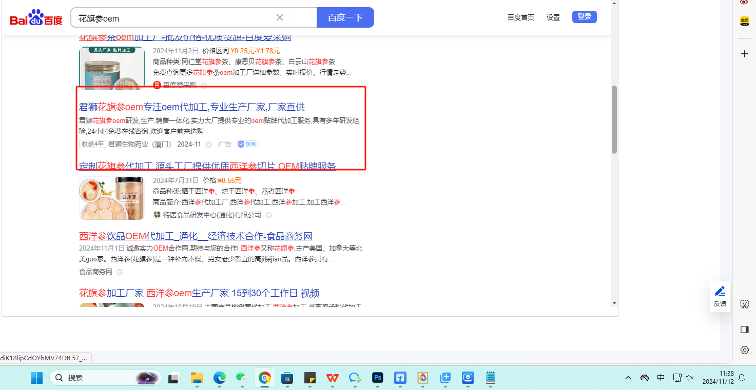
Task: Click the scissors screenshot icon in sidebar
Action: (744, 304)
